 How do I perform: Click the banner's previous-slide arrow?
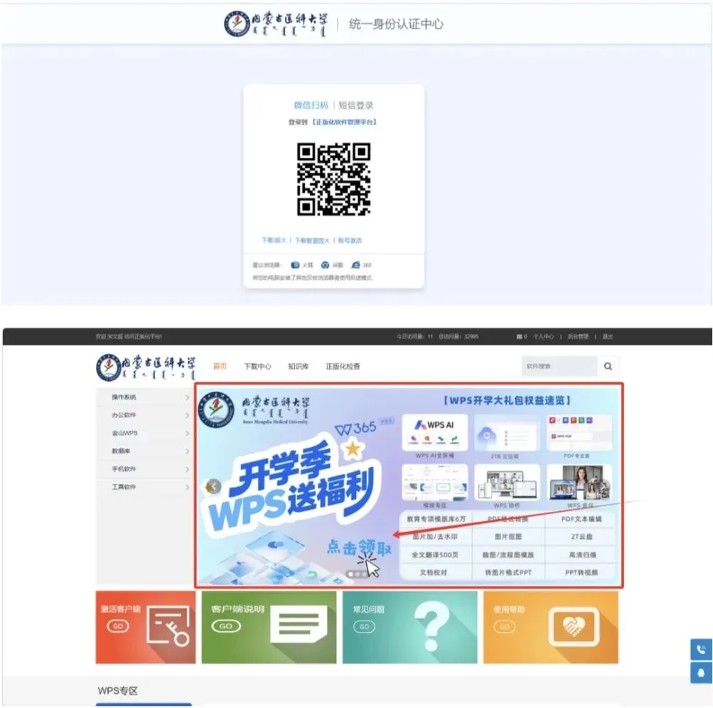(213, 486)
